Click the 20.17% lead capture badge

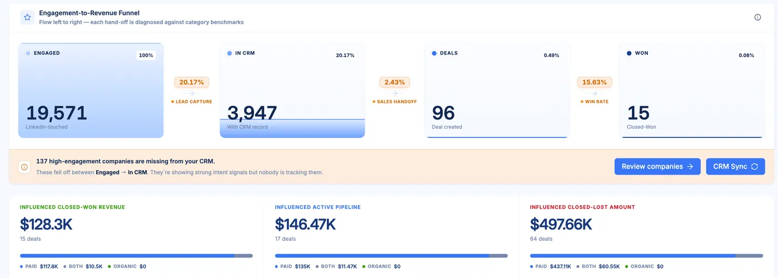pos(192,82)
